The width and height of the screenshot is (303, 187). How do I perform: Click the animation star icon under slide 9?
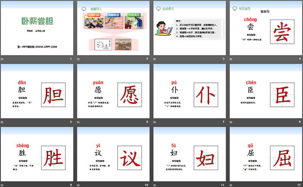pyautogui.click(x=2, y=185)
